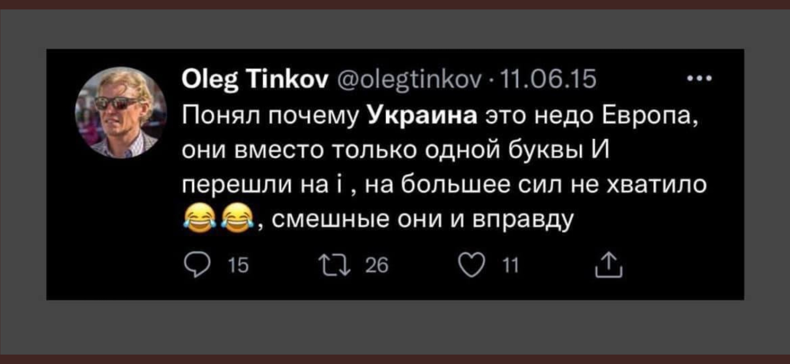Screen dimensions: 790x364
Task: Open the three-dot more options menu
Action: click(700, 79)
